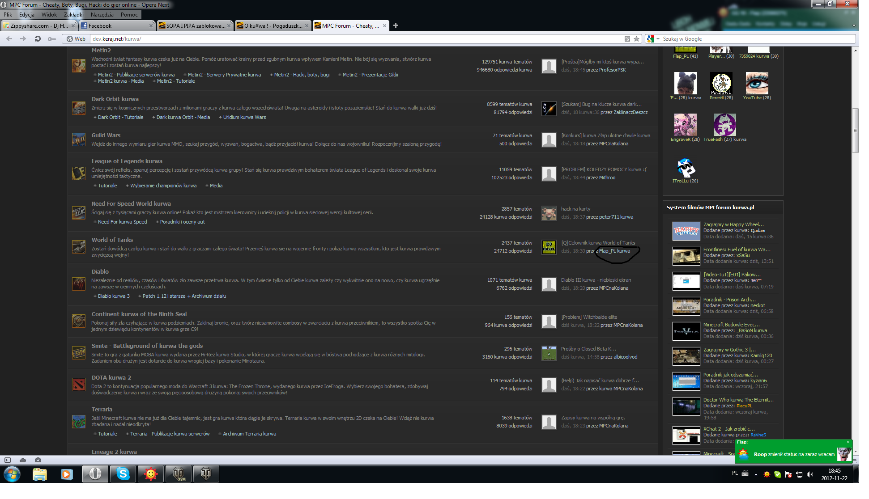Click the volume icon in system tray
This screenshot has height=499, width=869.
(x=810, y=474)
